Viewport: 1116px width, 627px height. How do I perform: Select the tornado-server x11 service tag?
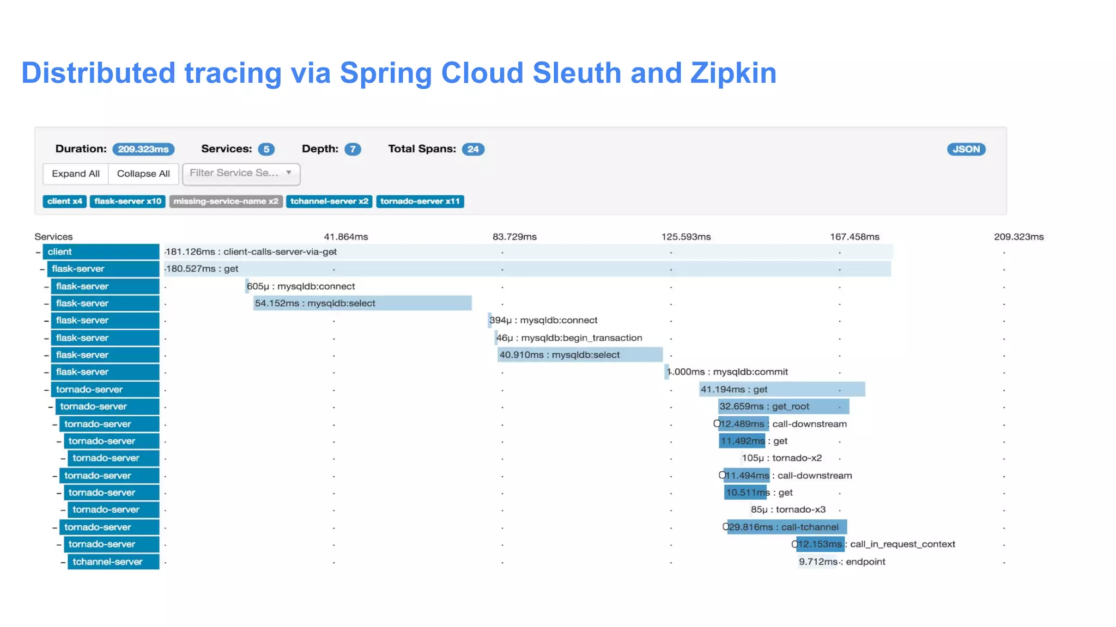[420, 201]
